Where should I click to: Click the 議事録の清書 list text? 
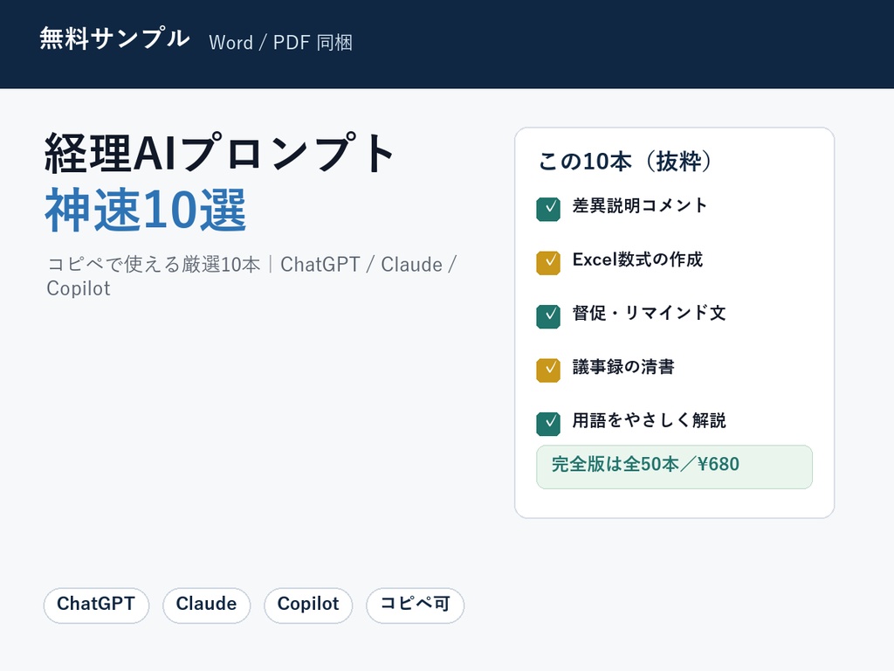(x=623, y=367)
